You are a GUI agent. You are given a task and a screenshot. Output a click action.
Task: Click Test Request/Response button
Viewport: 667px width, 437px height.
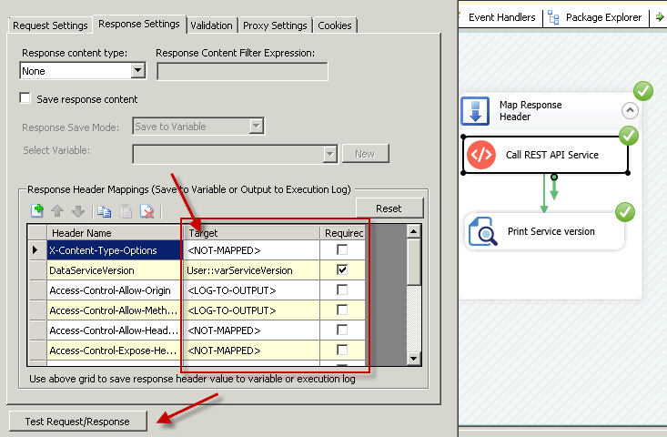click(78, 422)
